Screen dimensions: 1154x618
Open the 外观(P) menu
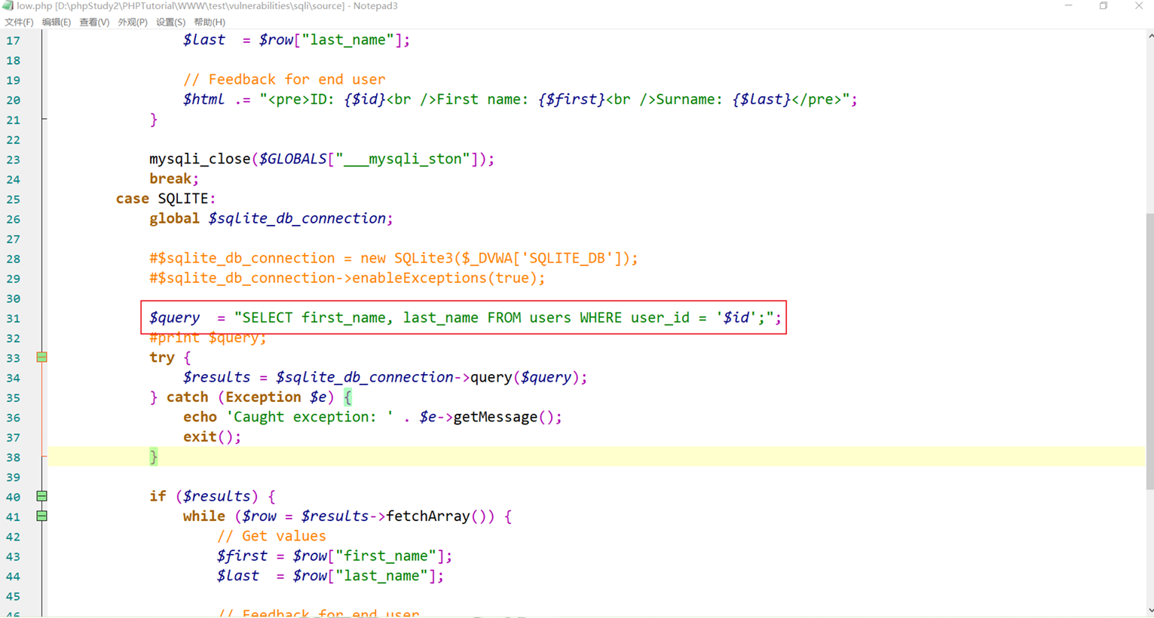pos(133,23)
